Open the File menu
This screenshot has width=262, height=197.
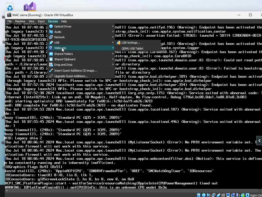(x=9, y=21)
